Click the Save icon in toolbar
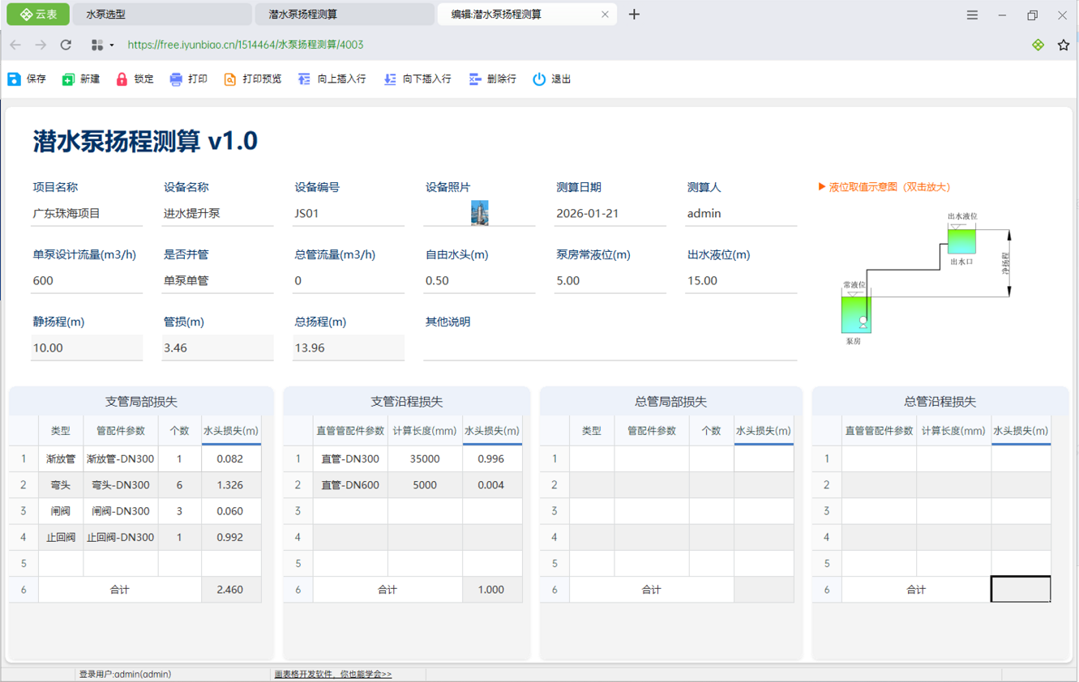 tap(15, 79)
